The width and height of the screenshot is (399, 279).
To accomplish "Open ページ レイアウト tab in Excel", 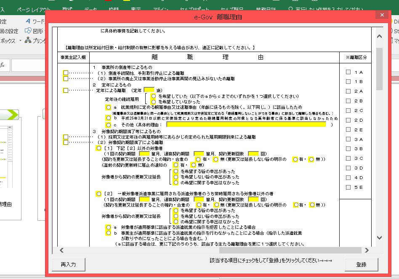I will pos(33,10).
